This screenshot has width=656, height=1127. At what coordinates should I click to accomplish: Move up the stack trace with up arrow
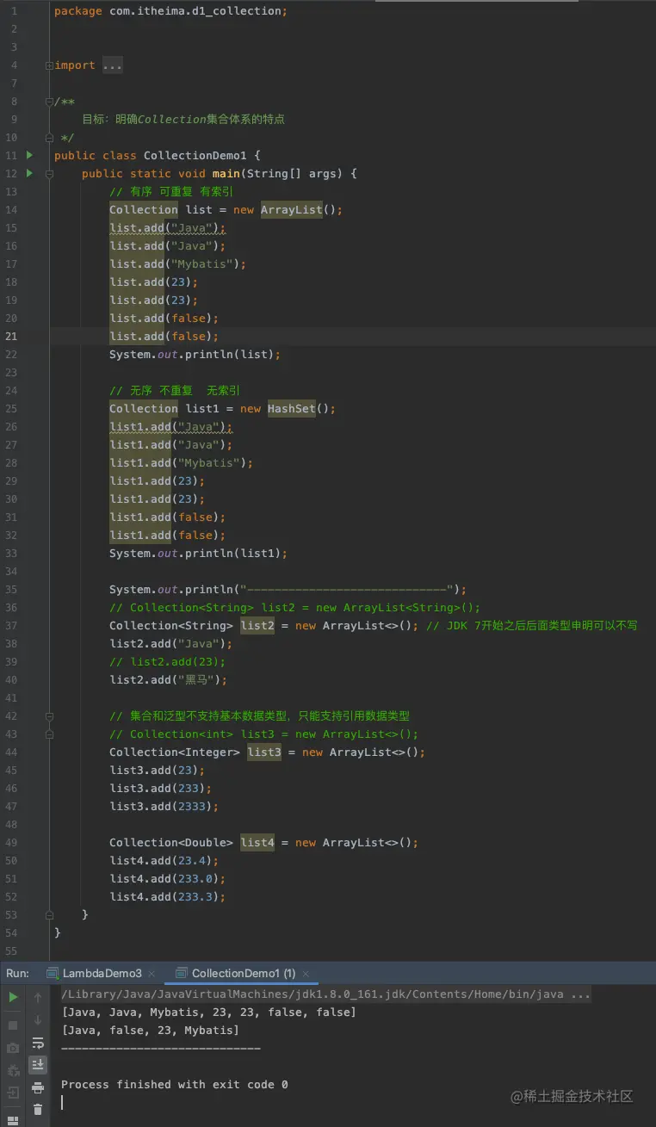click(38, 997)
